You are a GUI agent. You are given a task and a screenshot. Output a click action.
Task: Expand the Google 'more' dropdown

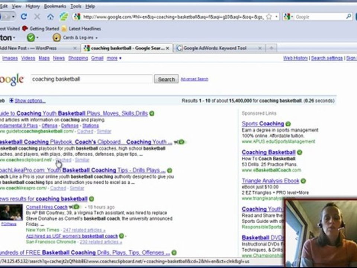click(x=114, y=58)
